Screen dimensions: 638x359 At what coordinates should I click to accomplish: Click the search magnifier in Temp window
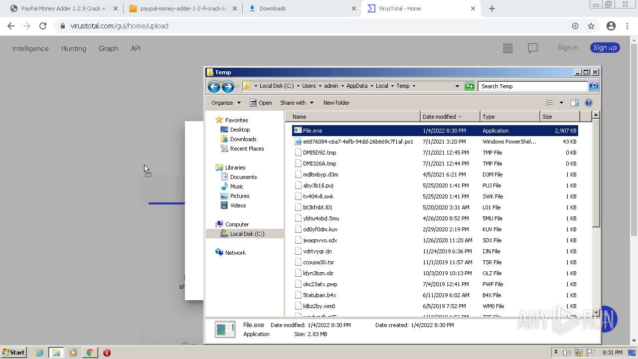pos(593,86)
